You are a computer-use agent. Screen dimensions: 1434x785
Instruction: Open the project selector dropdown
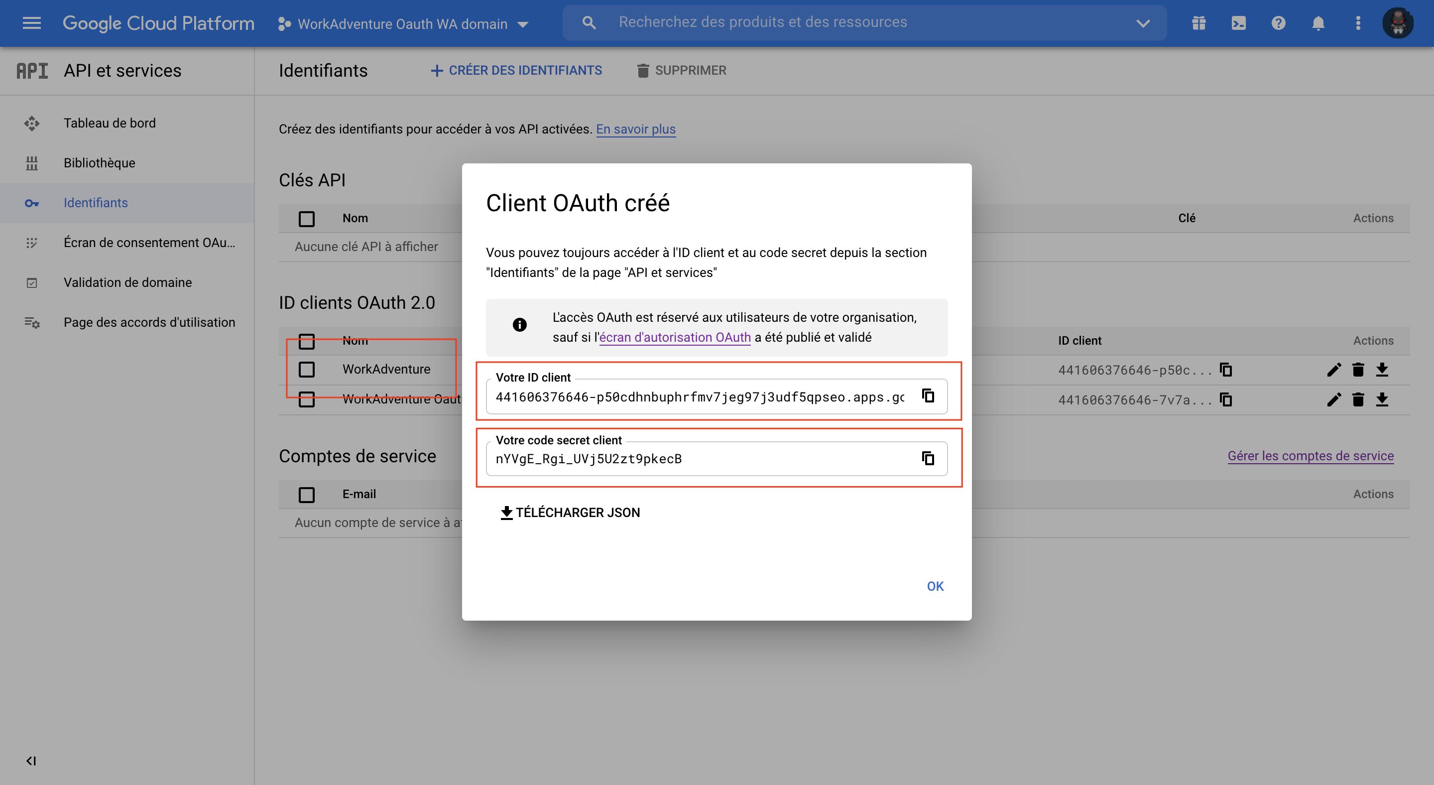click(522, 24)
